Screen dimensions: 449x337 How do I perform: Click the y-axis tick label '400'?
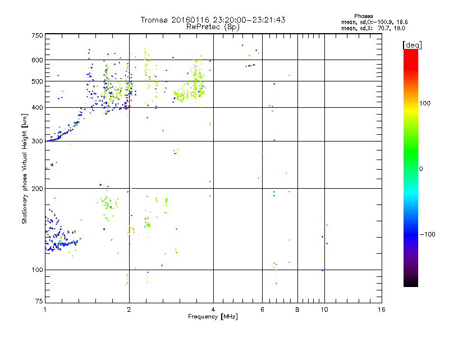(37, 108)
